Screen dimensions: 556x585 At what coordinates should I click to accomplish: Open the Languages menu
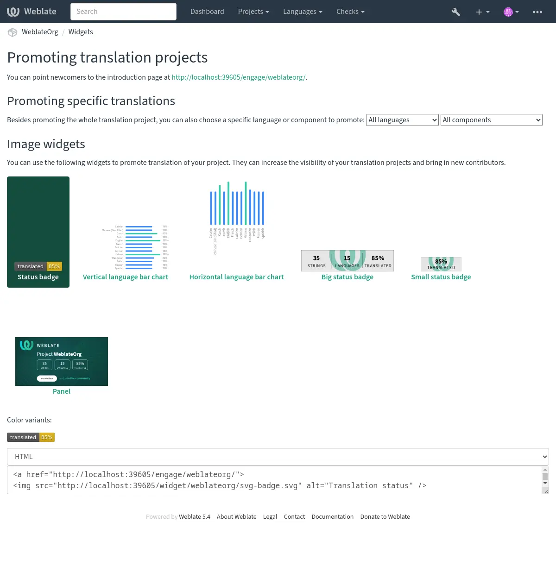[303, 12]
